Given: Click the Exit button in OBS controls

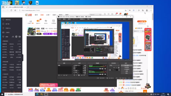Looking at the screenshot, I should 126,73.
